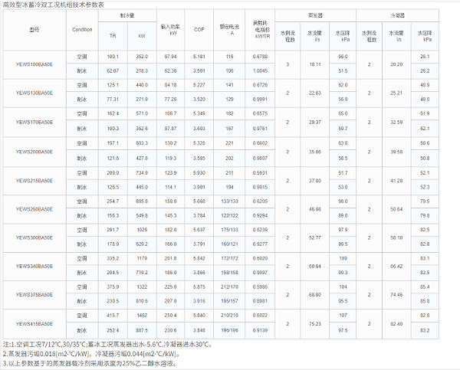The height and width of the screenshot is (370, 460).
Task: Click COP value 5.227
Action: point(199,85)
